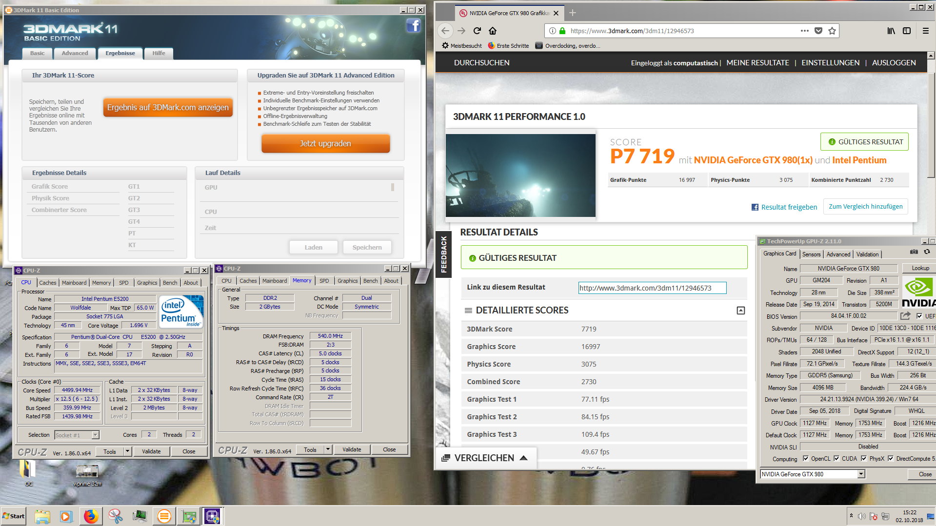Toggle the UEFI checkbox in GPU-Z
The width and height of the screenshot is (936, 526).
coord(919,316)
